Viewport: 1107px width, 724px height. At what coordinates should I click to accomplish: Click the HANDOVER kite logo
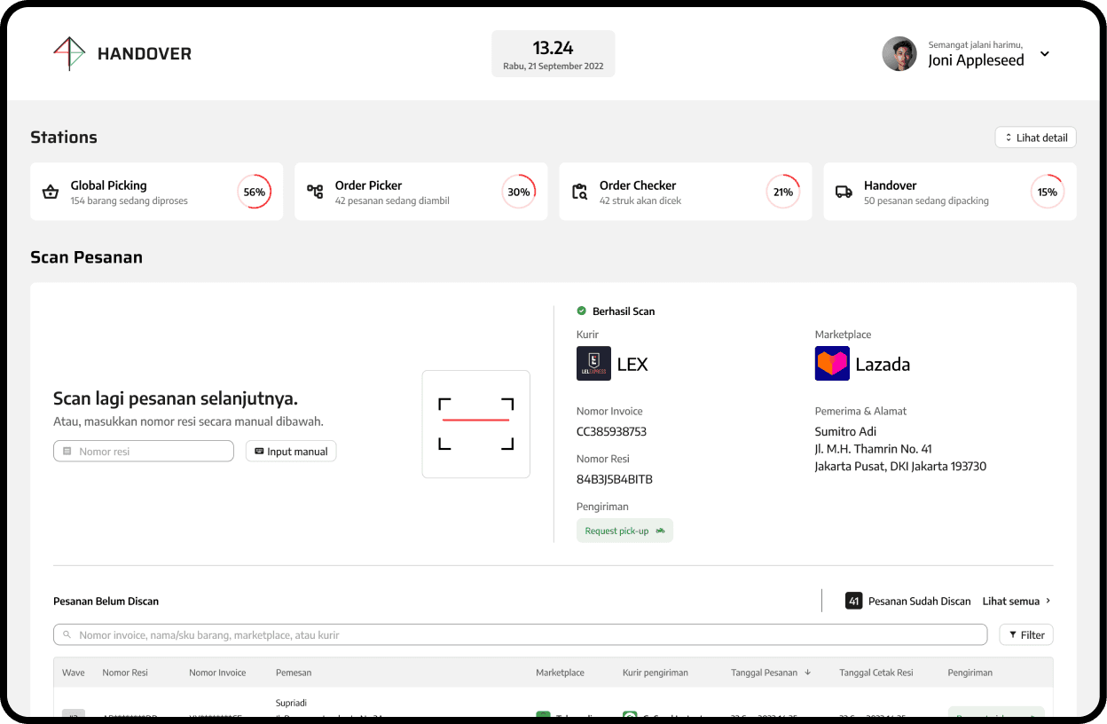pos(68,53)
